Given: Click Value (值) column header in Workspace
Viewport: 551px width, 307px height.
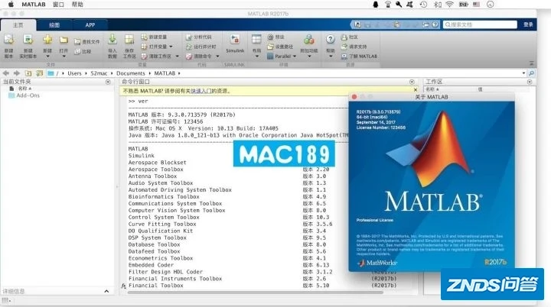Looking at the screenshot, I should point(480,89).
